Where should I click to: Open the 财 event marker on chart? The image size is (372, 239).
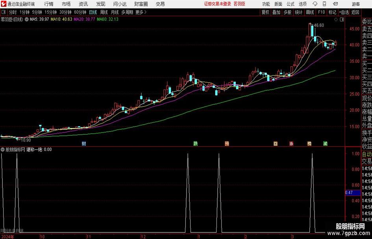click(84, 143)
